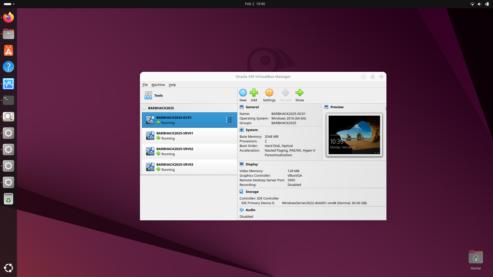The width and height of the screenshot is (493, 277).
Task: Open the DC01 machine tools menu icon
Action: (229, 120)
